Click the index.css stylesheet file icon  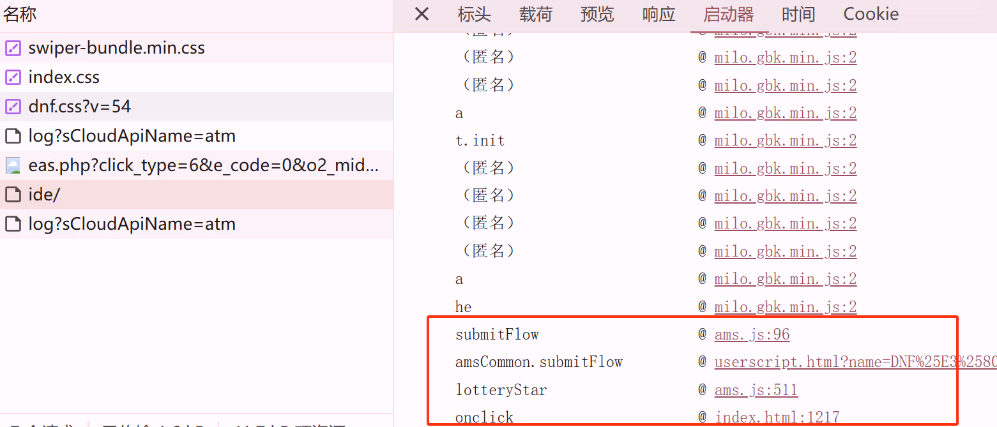click(x=13, y=77)
